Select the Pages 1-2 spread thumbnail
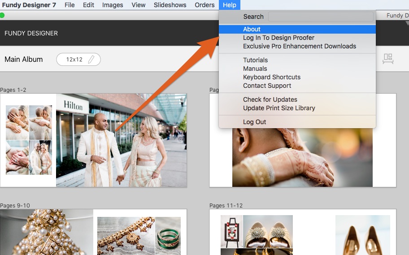 [x=93, y=140]
